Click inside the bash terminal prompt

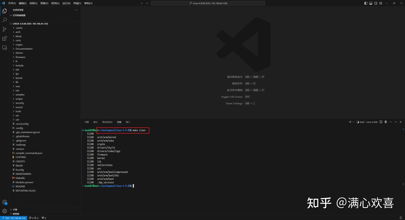coord(169,186)
